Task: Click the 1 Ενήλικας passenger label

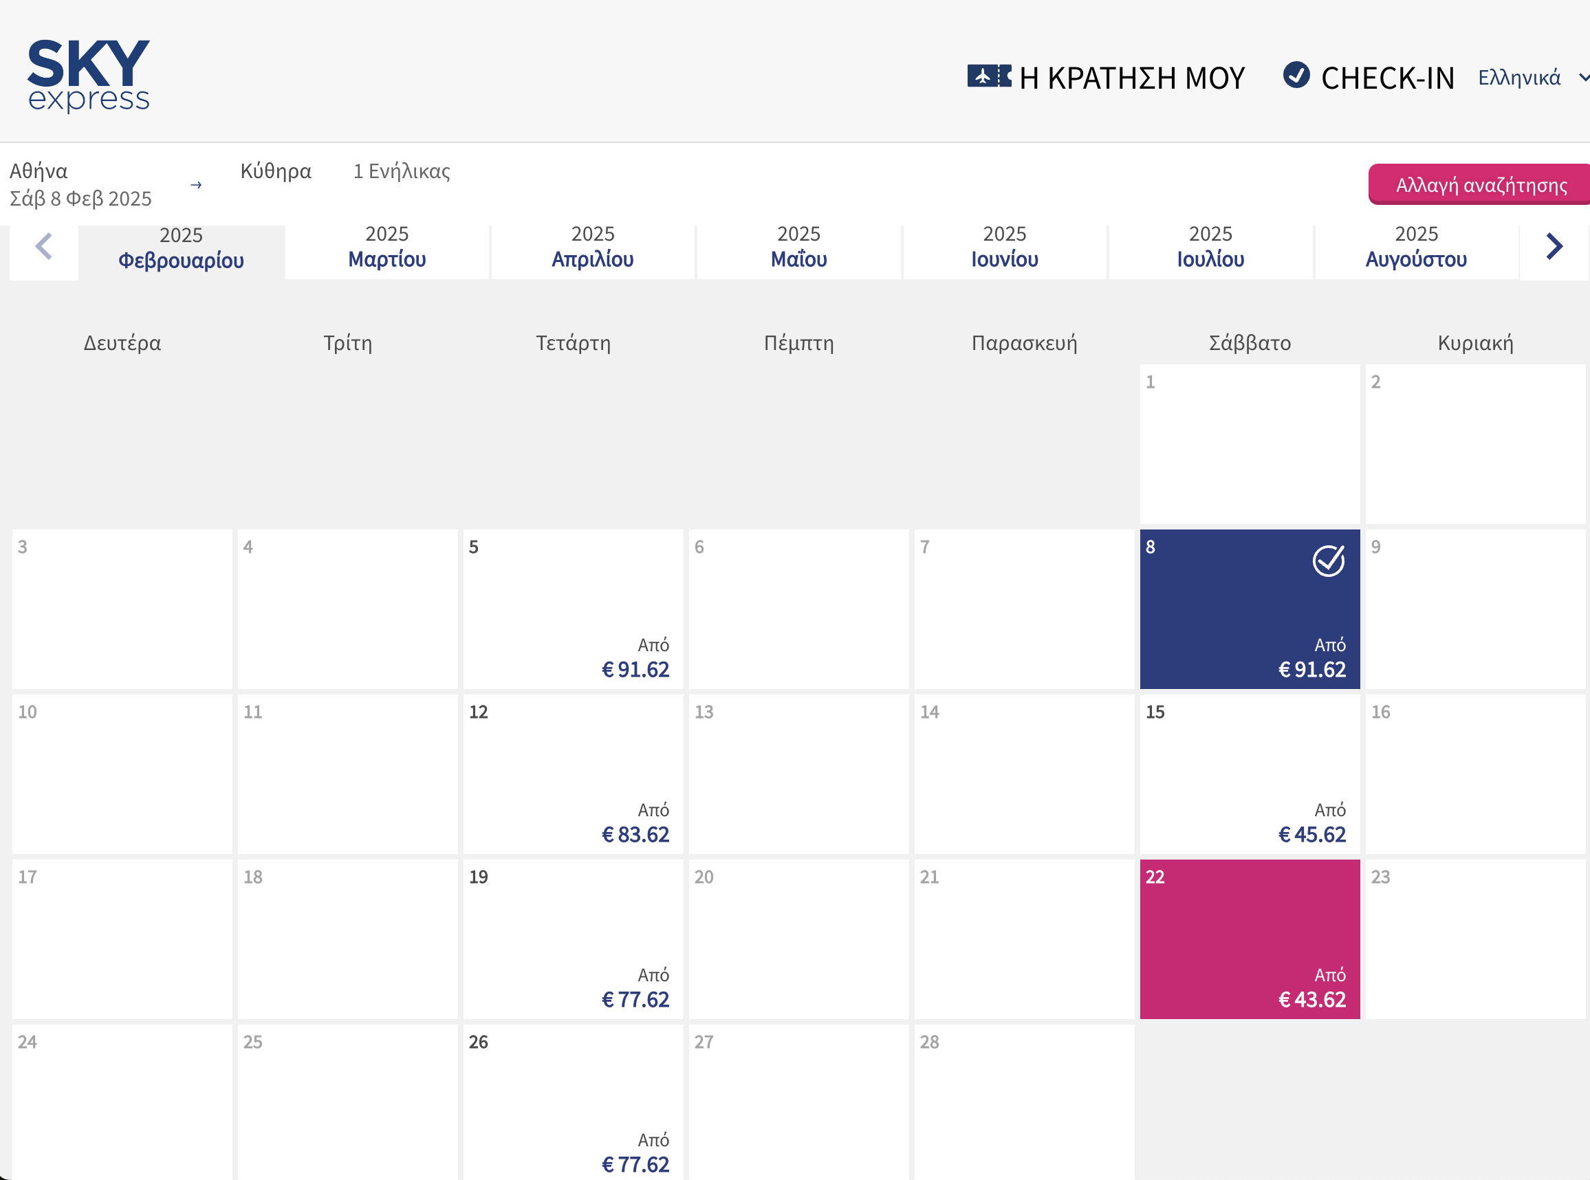Action: (x=402, y=171)
